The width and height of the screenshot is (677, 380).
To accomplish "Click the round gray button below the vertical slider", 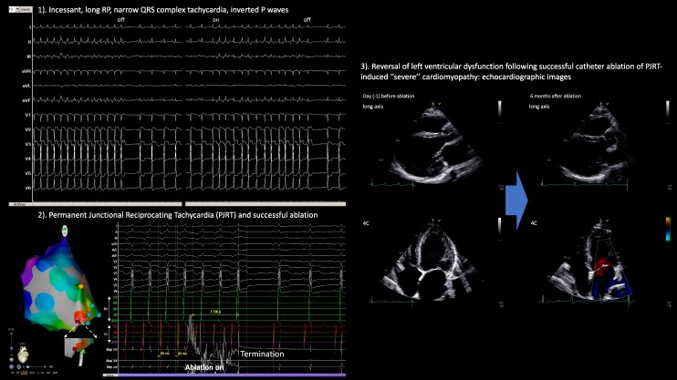I will (x=11, y=360).
